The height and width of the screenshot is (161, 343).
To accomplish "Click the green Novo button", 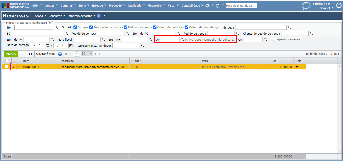I will click(x=11, y=54).
